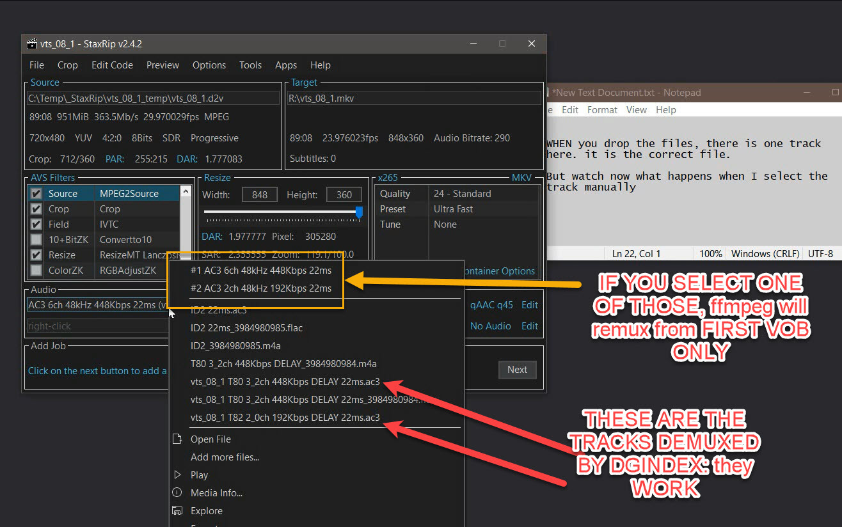Click the Target path field R:\vts_08_1.mkv
This screenshot has height=527, width=842.
[x=415, y=98]
